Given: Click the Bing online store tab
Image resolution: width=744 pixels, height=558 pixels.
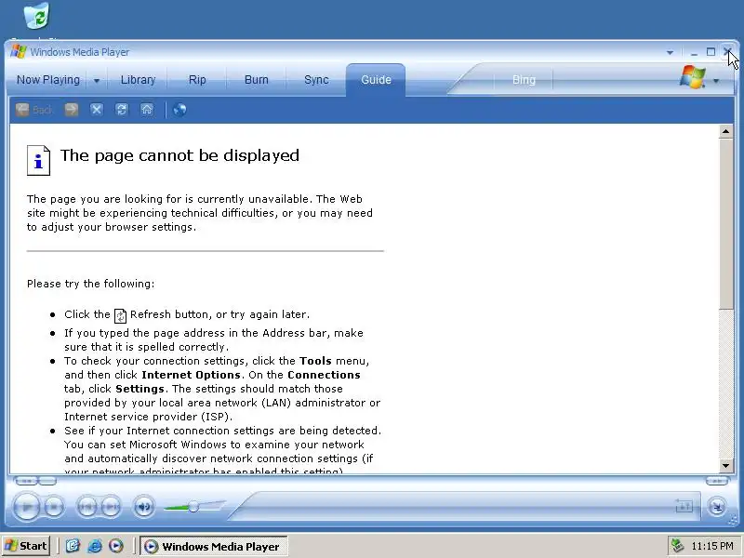Looking at the screenshot, I should (524, 80).
